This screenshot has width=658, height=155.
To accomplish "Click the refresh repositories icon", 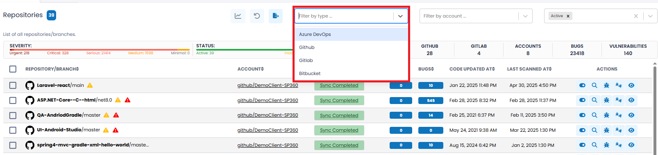I will tap(257, 16).
